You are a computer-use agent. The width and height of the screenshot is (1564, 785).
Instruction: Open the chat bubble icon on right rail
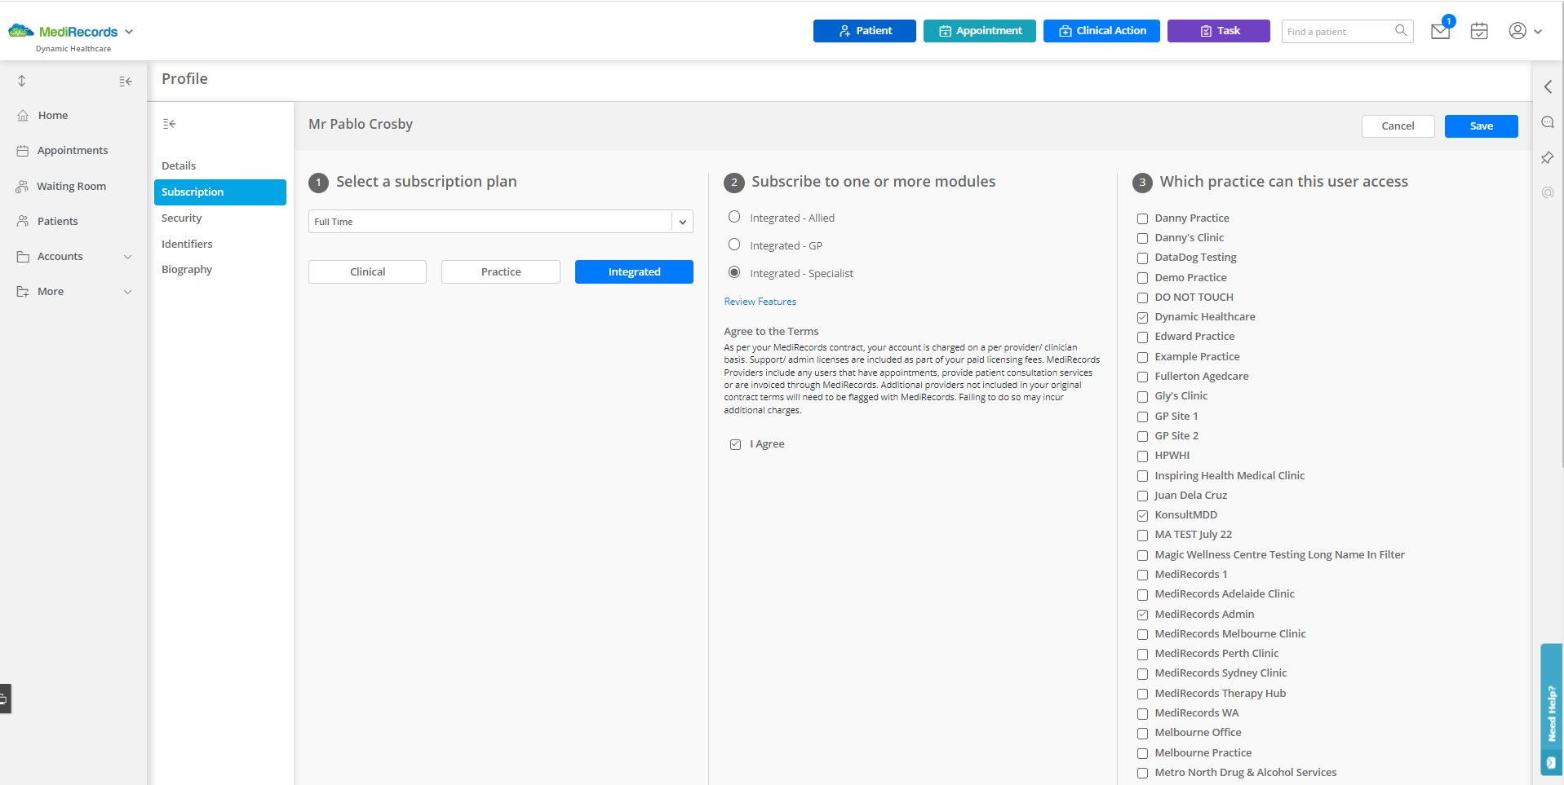pos(1548,122)
